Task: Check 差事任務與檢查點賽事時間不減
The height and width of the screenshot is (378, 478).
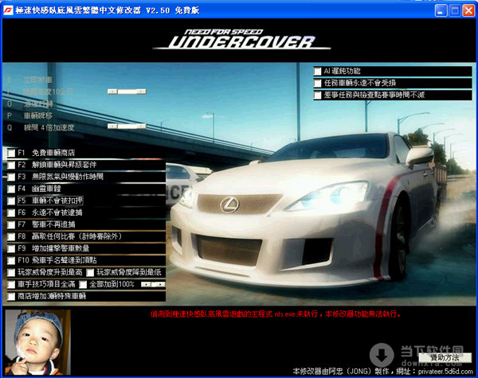Action: pos(317,95)
